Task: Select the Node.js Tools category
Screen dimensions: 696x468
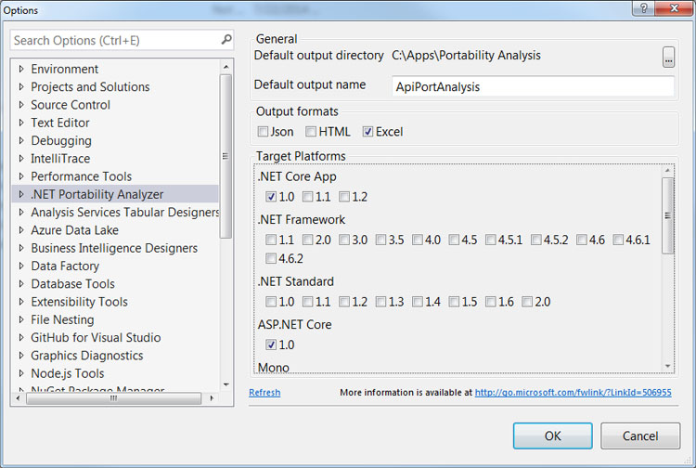Action: pyautogui.click(x=68, y=373)
